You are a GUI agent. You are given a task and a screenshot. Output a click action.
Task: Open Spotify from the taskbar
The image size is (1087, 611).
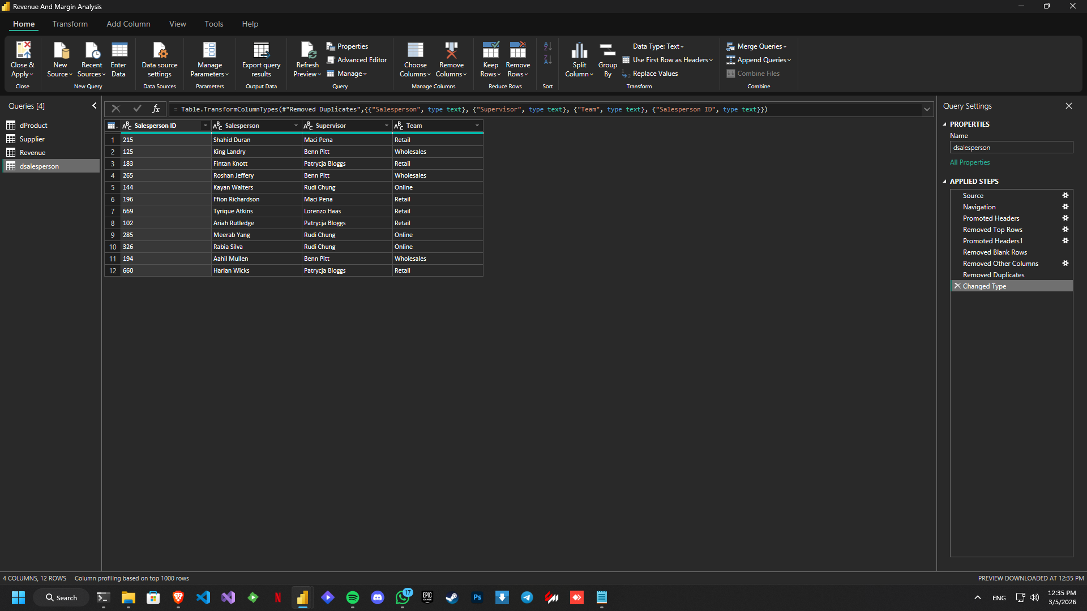pyautogui.click(x=353, y=597)
